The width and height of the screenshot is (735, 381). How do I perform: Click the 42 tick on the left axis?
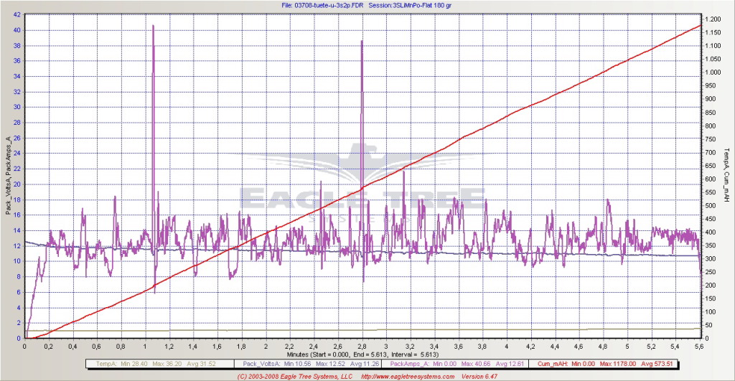pos(17,14)
